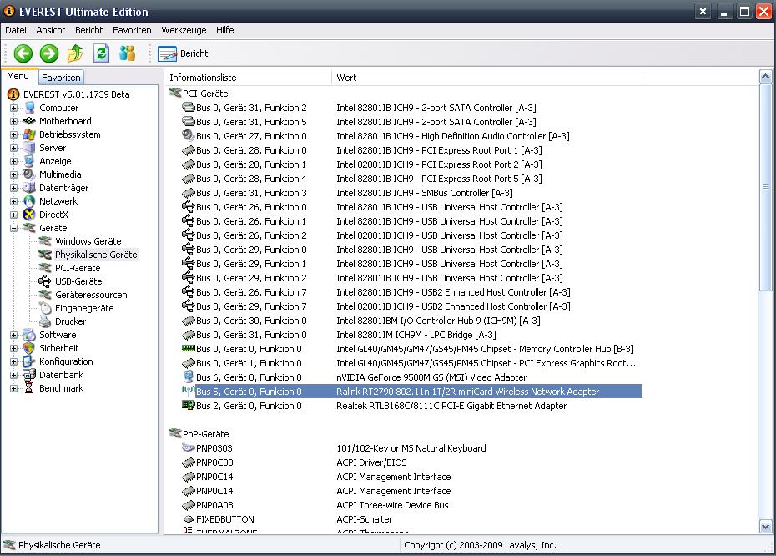The image size is (776, 556).
Task: Select Realtek RTL8168C/8111C Gigabit Ethernet Adapter value
Action: click(x=451, y=406)
